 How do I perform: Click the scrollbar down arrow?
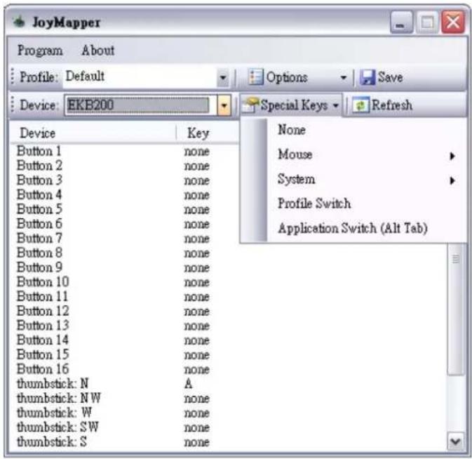click(x=456, y=442)
